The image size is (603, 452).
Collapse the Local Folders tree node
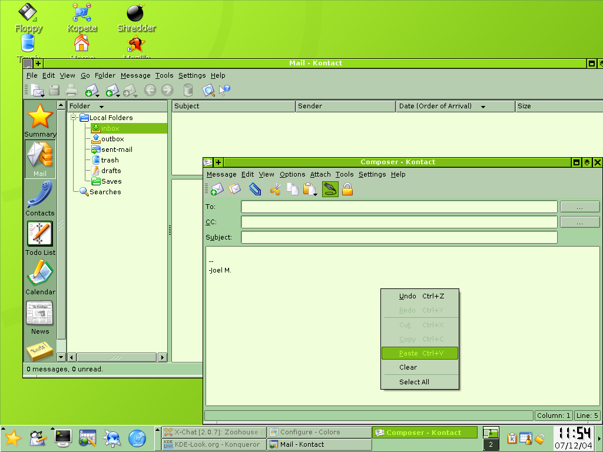[x=74, y=118]
